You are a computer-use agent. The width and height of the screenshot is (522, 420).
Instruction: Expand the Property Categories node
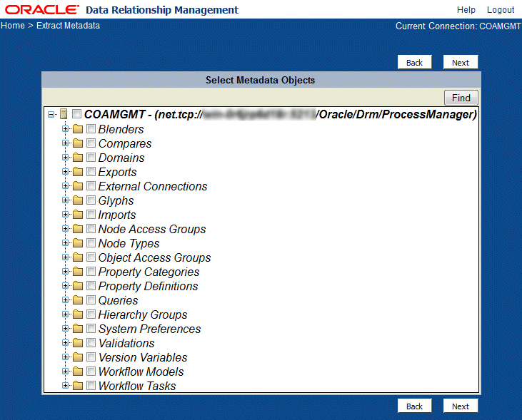(x=65, y=272)
